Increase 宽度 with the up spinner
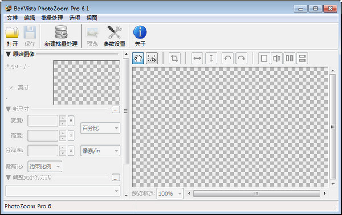Screen dimensions: 342x215 (63, 118)
